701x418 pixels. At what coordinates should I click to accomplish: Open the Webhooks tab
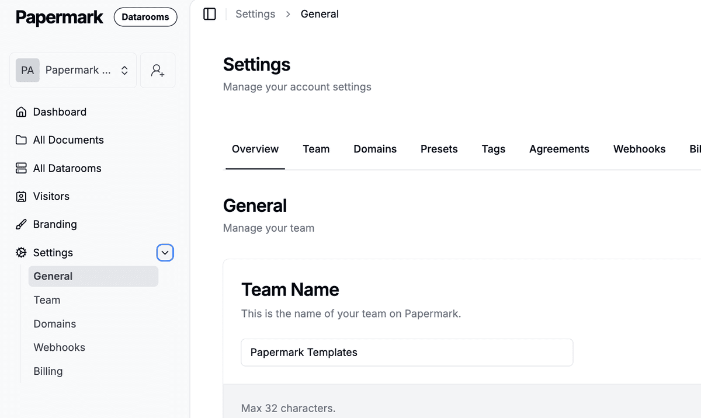tap(639, 149)
